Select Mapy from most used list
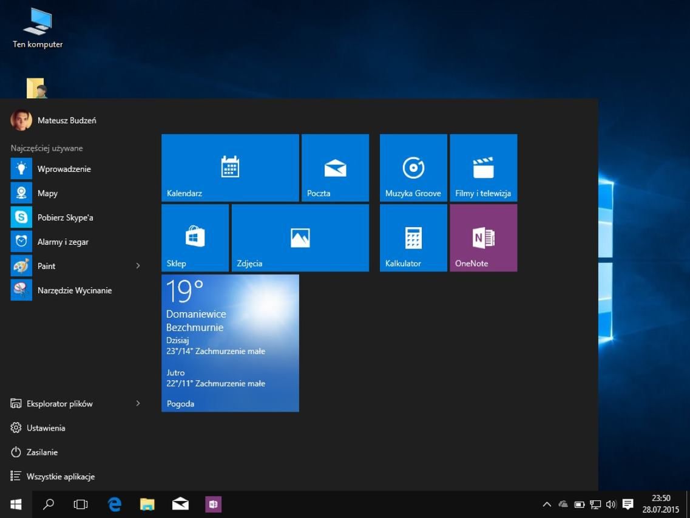Screen dimensions: 690x518 (47, 193)
